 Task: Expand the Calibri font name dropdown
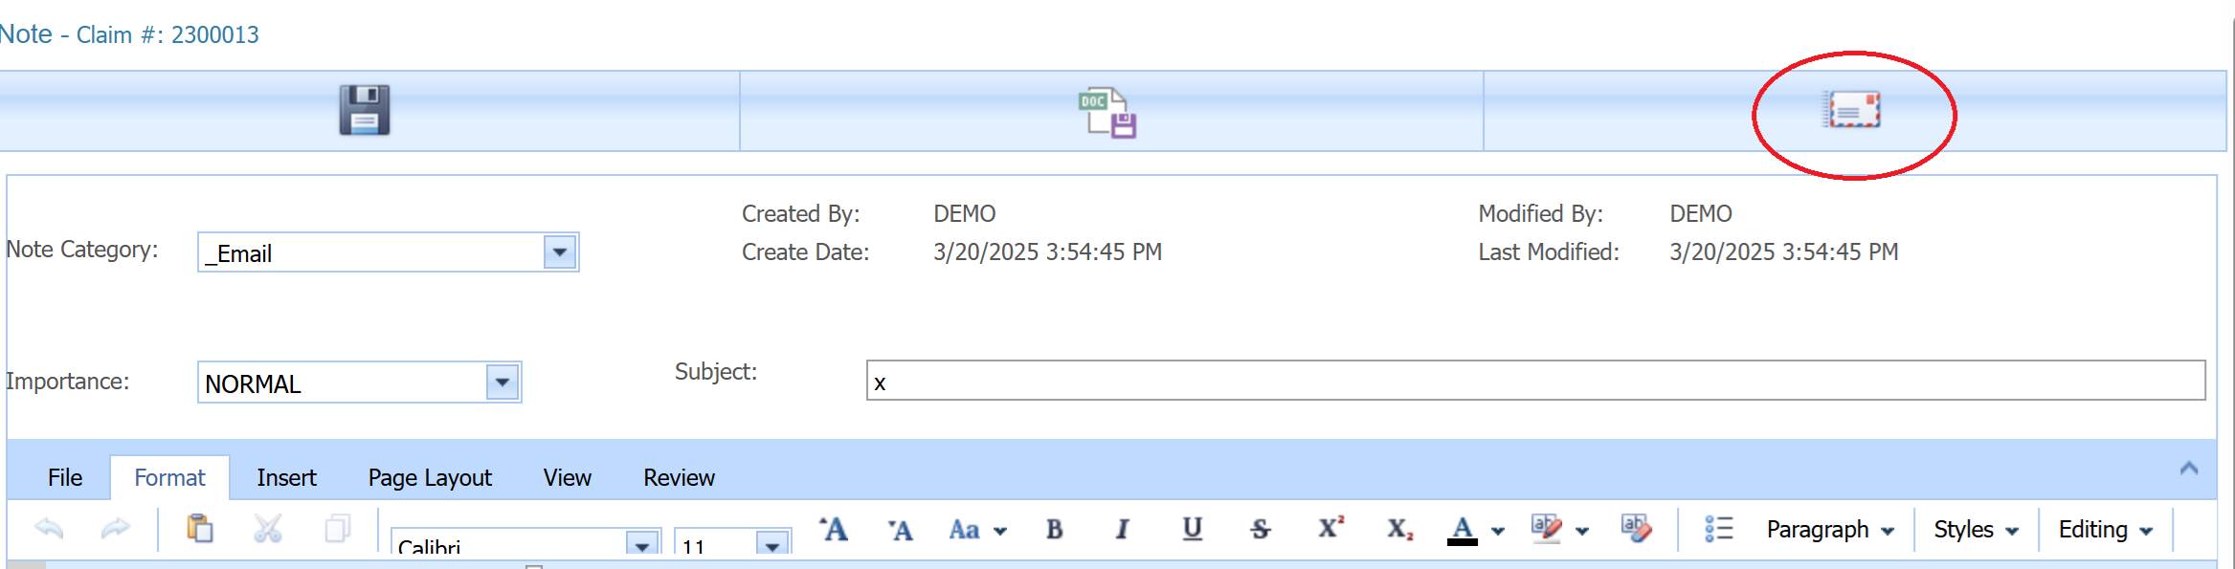click(x=642, y=545)
